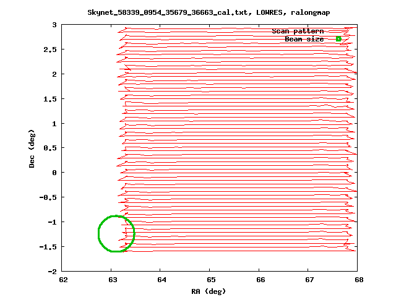Click Dec axis tick label 1 (positive)

coord(54,124)
